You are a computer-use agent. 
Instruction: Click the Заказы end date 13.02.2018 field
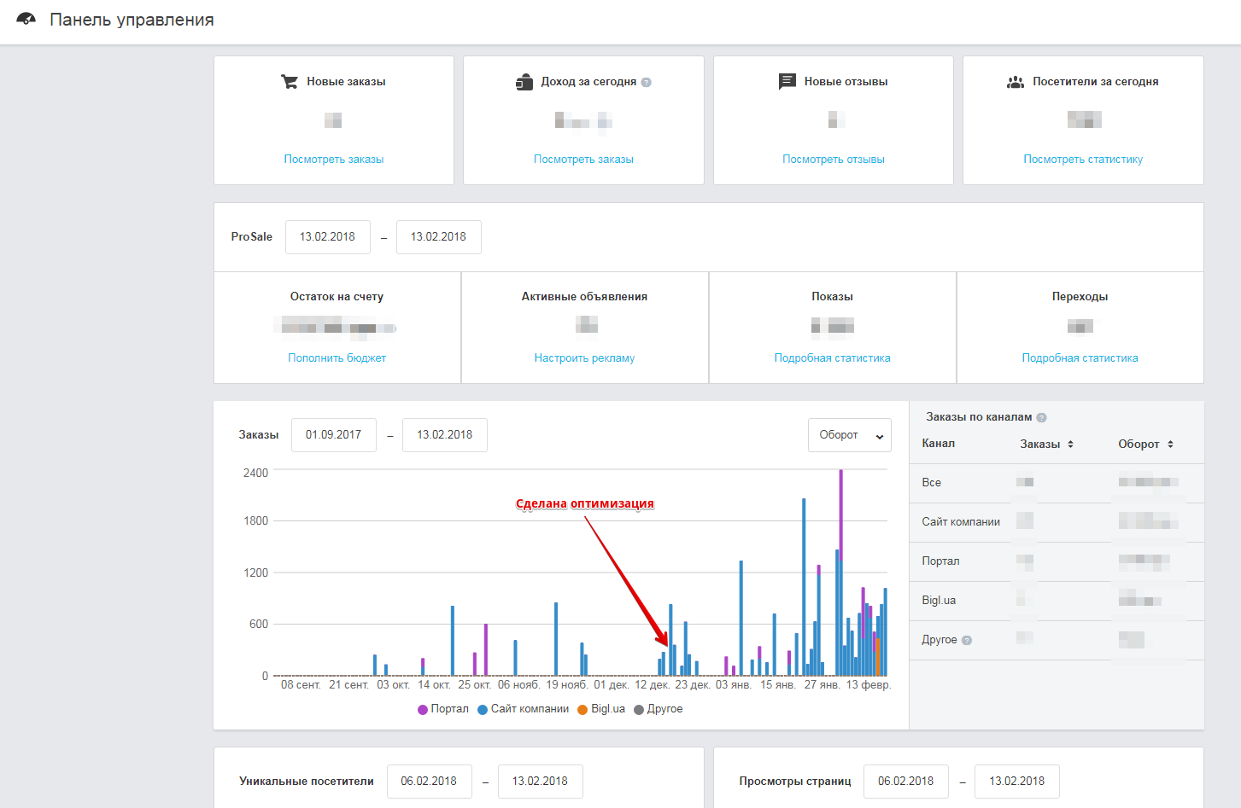(x=444, y=435)
